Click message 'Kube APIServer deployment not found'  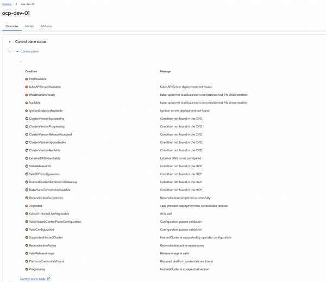186,87
